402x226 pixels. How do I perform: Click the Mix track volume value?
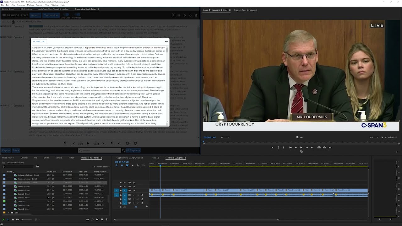coord(136,207)
